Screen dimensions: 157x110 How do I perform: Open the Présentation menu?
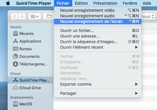click(105, 3)
